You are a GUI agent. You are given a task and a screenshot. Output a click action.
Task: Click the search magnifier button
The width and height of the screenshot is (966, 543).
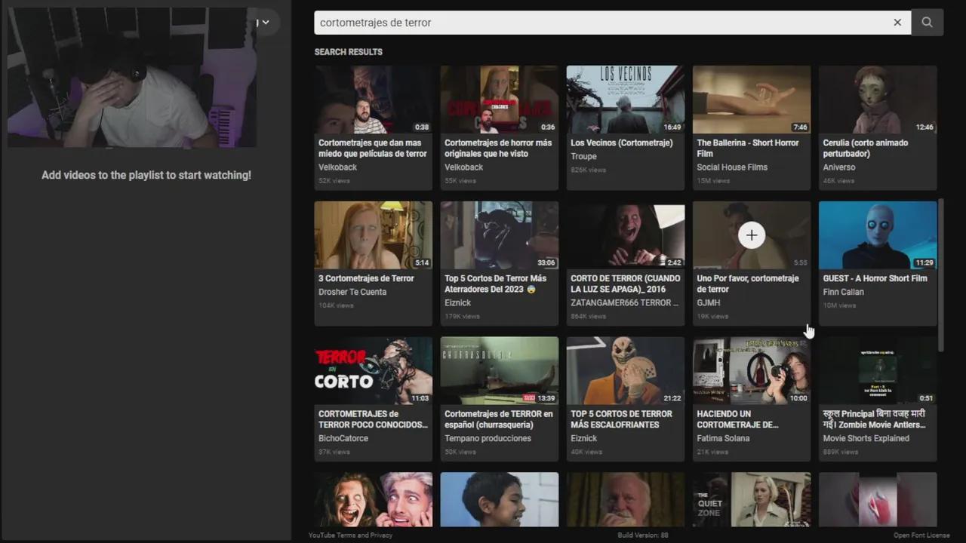pyautogui.click(x=927, y=23)
